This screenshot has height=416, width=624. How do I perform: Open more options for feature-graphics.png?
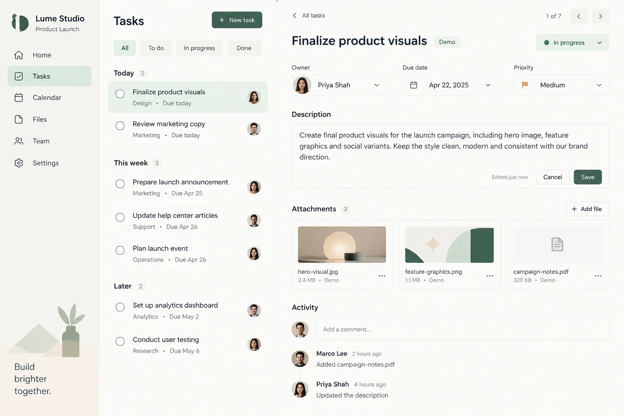click(490, 276)
